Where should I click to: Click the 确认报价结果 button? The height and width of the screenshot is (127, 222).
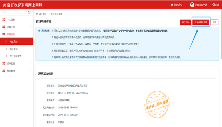pos(201,22)
